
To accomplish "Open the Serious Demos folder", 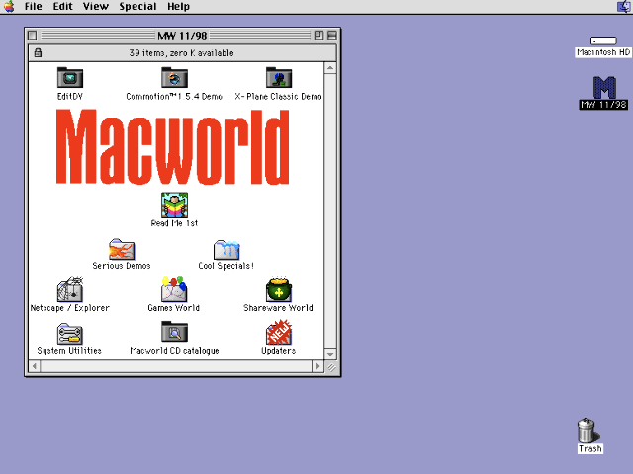I will coord(122,249).
